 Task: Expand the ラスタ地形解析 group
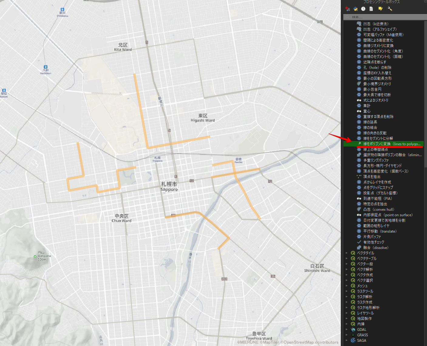click(347, 307)
